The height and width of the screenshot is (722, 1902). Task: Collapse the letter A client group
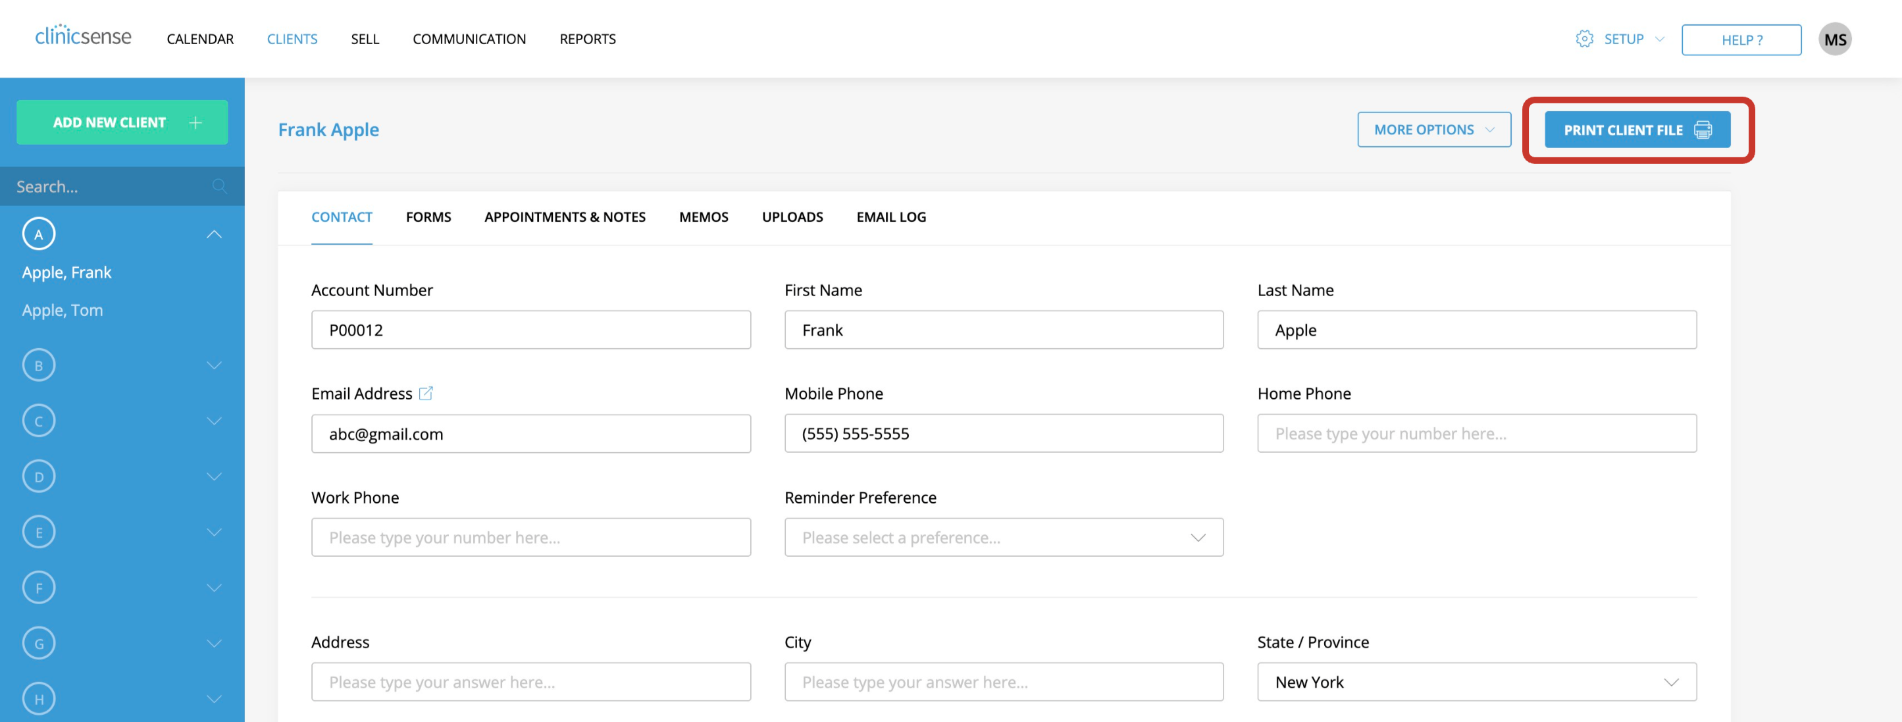coord(214,233)
